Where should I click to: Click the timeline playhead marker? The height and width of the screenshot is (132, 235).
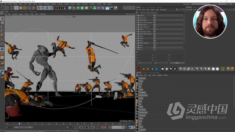click(19, 124)
